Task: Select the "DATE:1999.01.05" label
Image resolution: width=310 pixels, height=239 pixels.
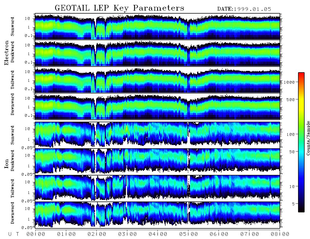Action: [x=244, y=9]
